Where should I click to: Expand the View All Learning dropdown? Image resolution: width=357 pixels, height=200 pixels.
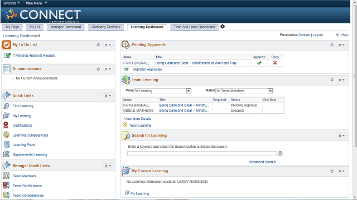tap(189, 91)
